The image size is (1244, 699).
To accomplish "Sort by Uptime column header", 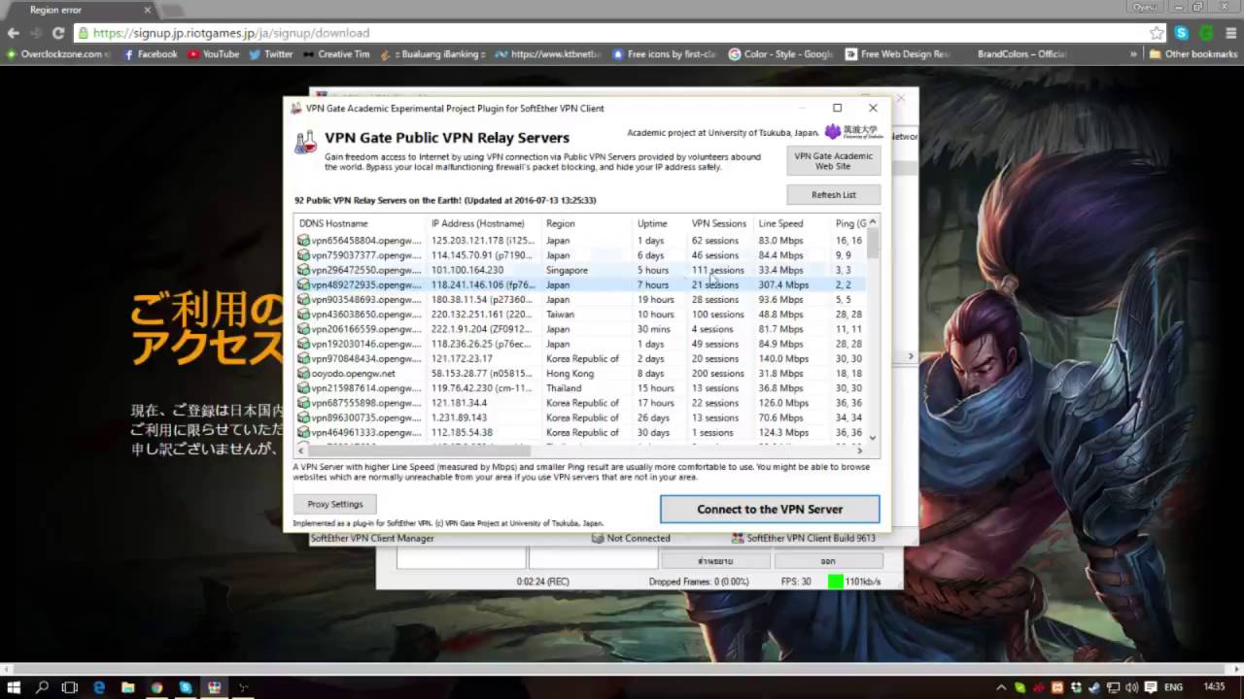I will (661, 223).
